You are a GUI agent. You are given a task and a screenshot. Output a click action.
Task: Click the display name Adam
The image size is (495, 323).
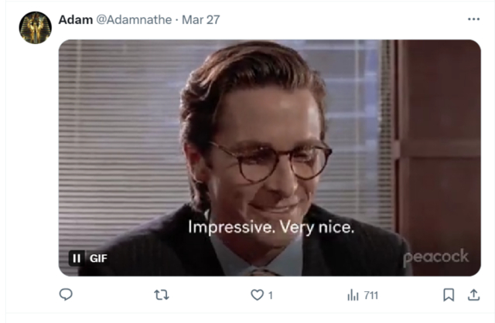[75, 19]
